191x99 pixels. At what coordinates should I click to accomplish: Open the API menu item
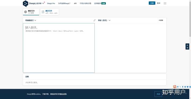click(x=75, y=3)
